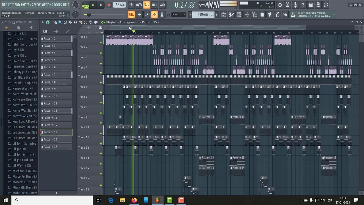This screenshot has width=364, height=205.
Task: Toggle the green magnet snap icon in Playlist
Action: [48, 22]
